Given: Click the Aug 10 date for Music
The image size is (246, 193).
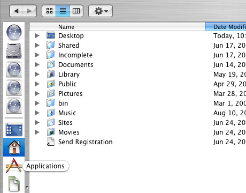Looking at the screenshot, I should [x=229, y=113].
